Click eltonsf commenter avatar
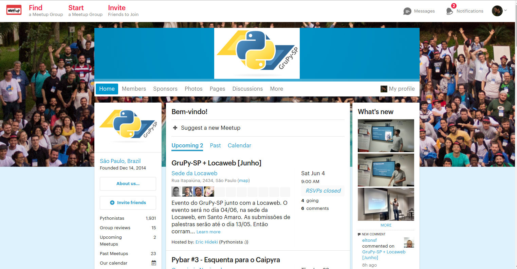The height and width of the screenshot is (269, 517). point(409,243)
